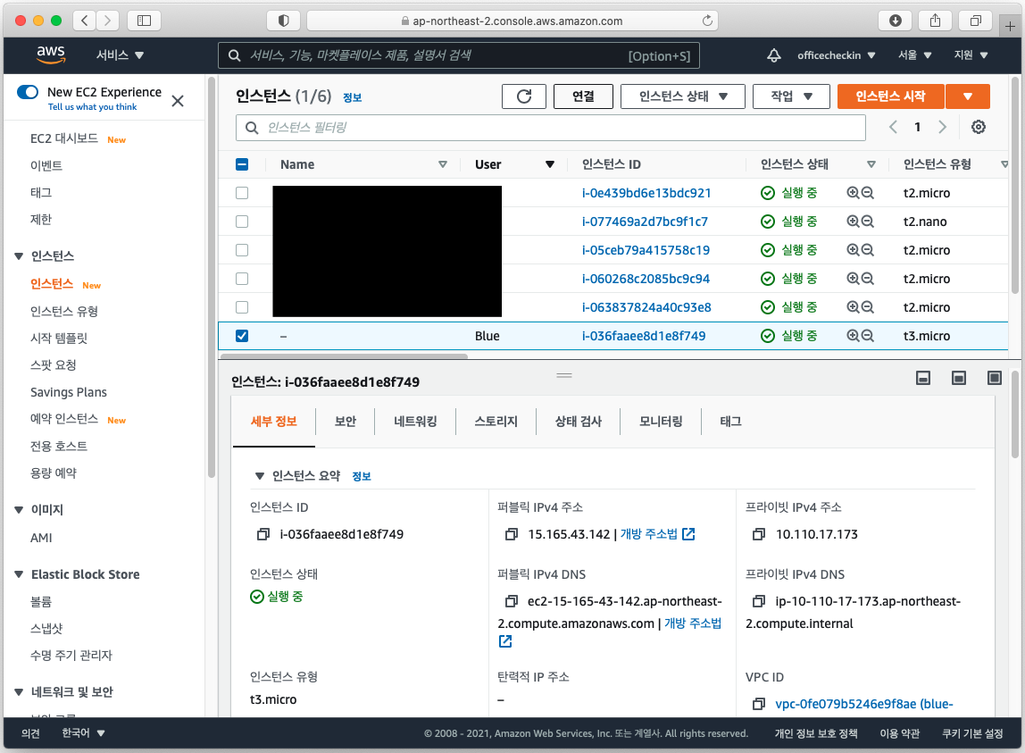
Task: Go to next page of instances
Action: tap(942, 127)
